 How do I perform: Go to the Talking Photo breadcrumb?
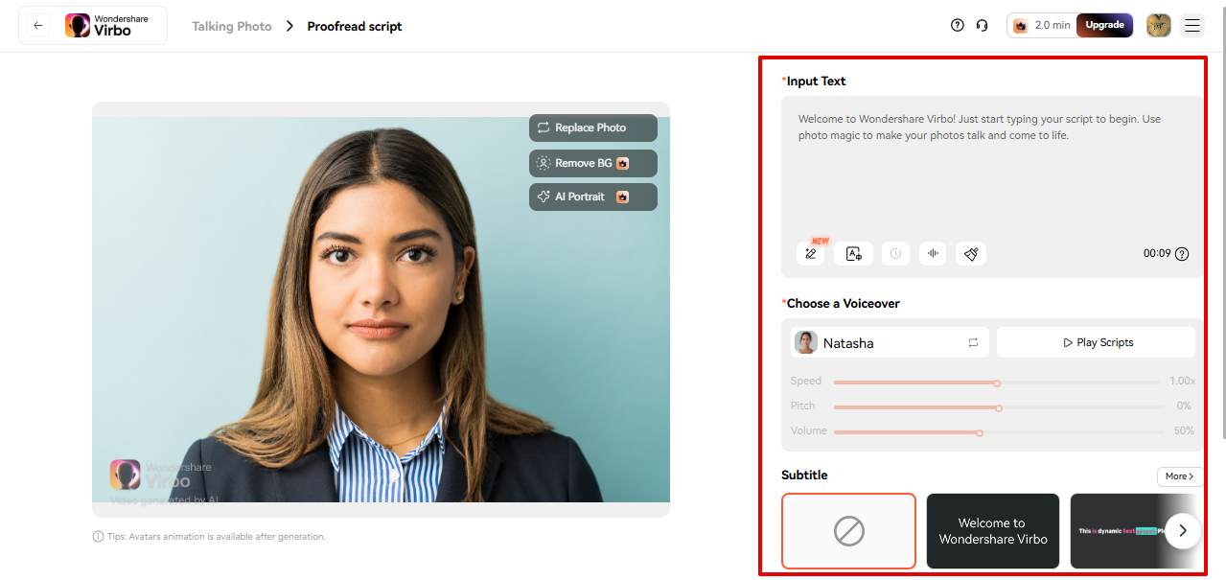232,26
